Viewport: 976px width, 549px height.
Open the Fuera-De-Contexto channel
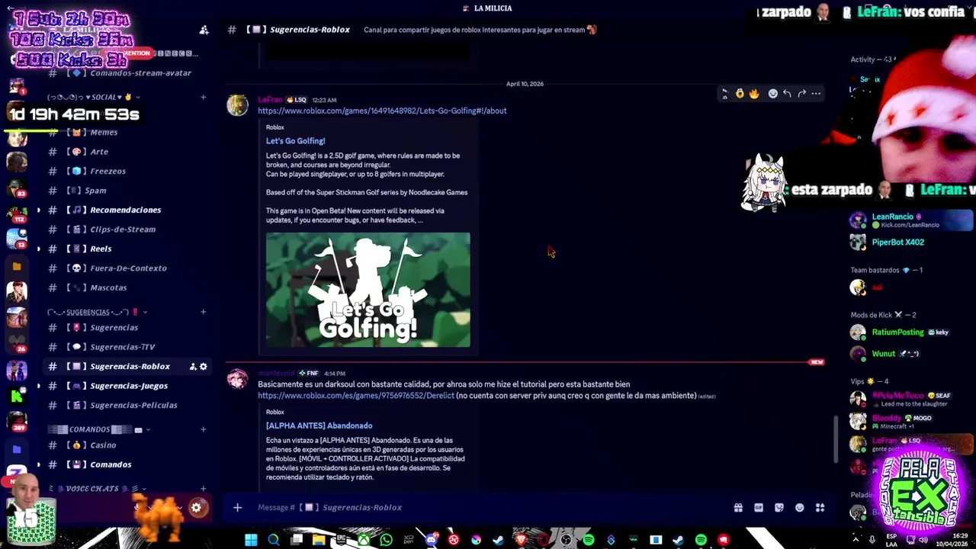(127, 268)
